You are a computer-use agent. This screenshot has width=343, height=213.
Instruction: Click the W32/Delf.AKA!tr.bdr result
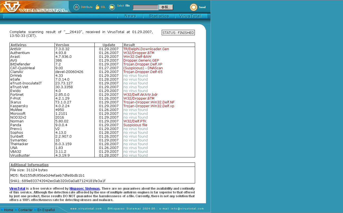coord(141,95)
